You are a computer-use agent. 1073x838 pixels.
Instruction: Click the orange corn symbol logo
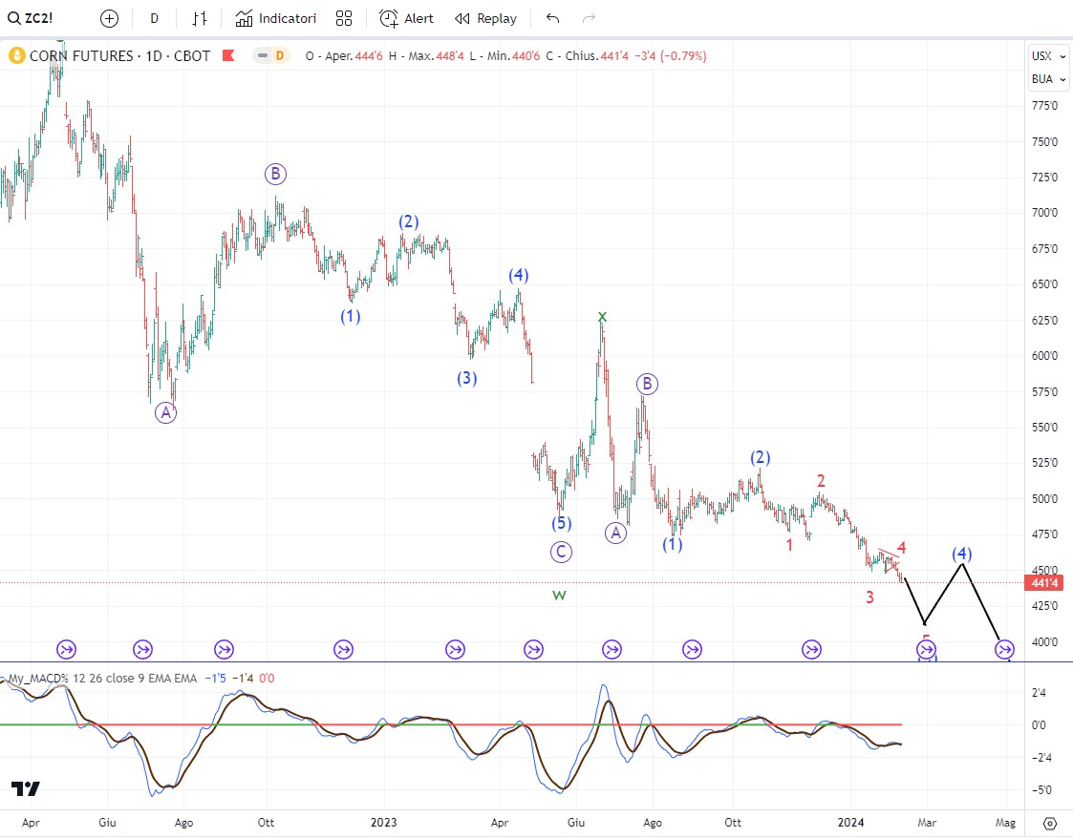16,56
